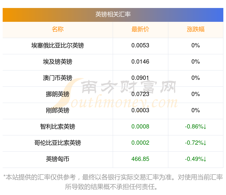Click the exchange-rate disclaimer footnote
Viewport: 226px width, 195px height.
[x=113, y=182]
